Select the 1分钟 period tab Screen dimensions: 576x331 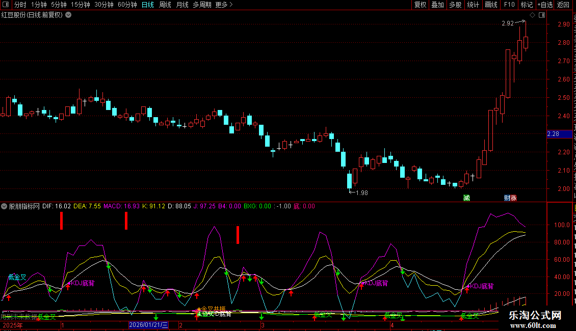[x=39, y=5]
